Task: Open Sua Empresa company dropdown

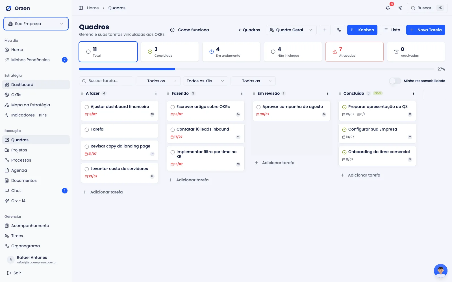Action: coord(36,24)
